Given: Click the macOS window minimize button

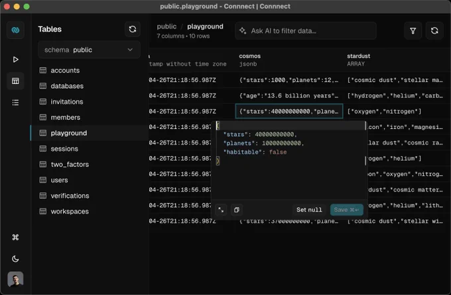Looking at the screenshot, I should pos(17,7).
